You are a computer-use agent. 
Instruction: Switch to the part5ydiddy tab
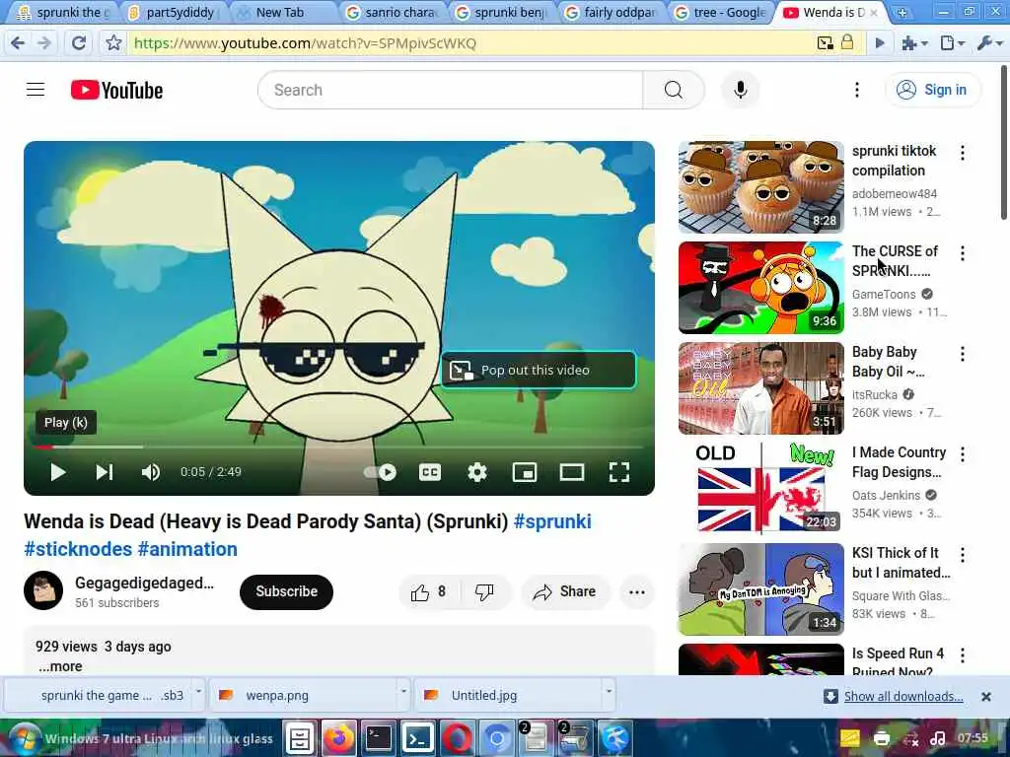click(174, 12)
